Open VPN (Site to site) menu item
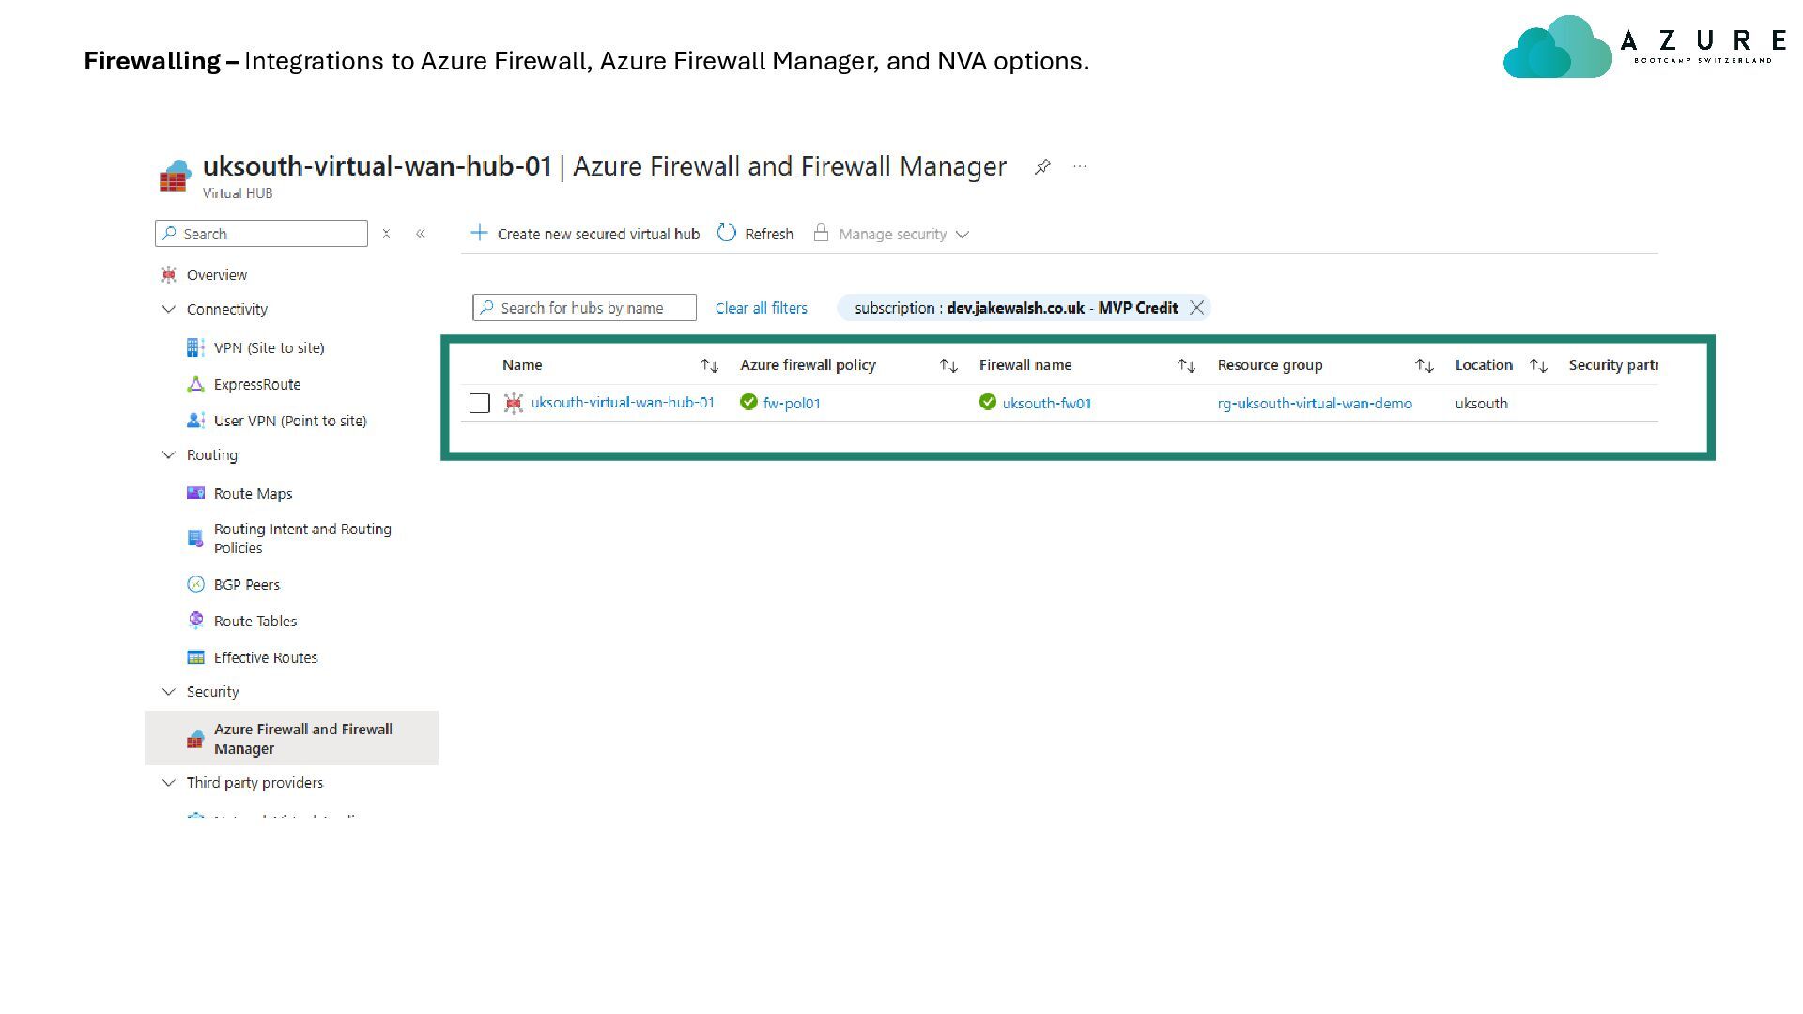The width and height of the screenshot is (1803, 1014). (x=270, y=347)
